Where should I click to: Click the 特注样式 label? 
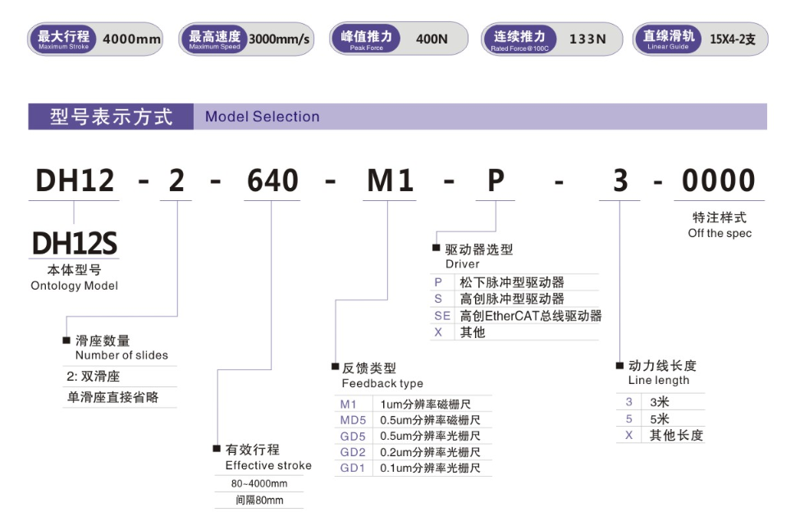(720, 217)
